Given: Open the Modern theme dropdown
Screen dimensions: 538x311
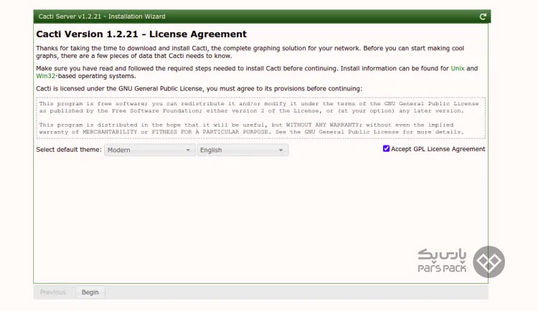Looking at the screenshot, I should 150,150.
